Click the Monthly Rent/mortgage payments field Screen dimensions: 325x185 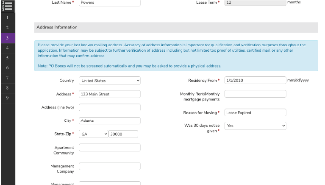(x=256, y=94)
